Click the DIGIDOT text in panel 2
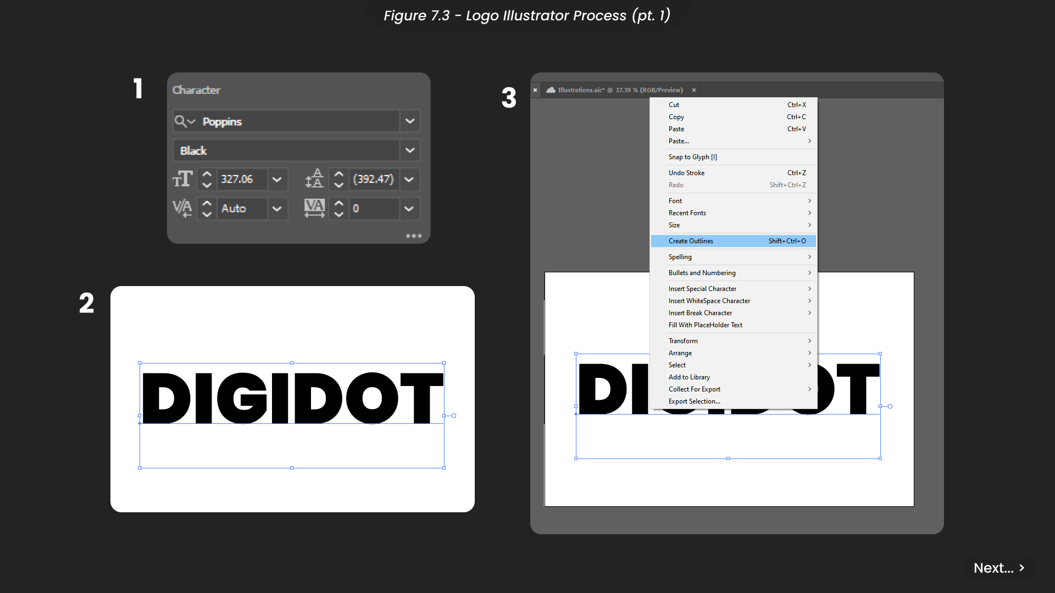Screen dimensions: 1055x593 tap(292, 398)
